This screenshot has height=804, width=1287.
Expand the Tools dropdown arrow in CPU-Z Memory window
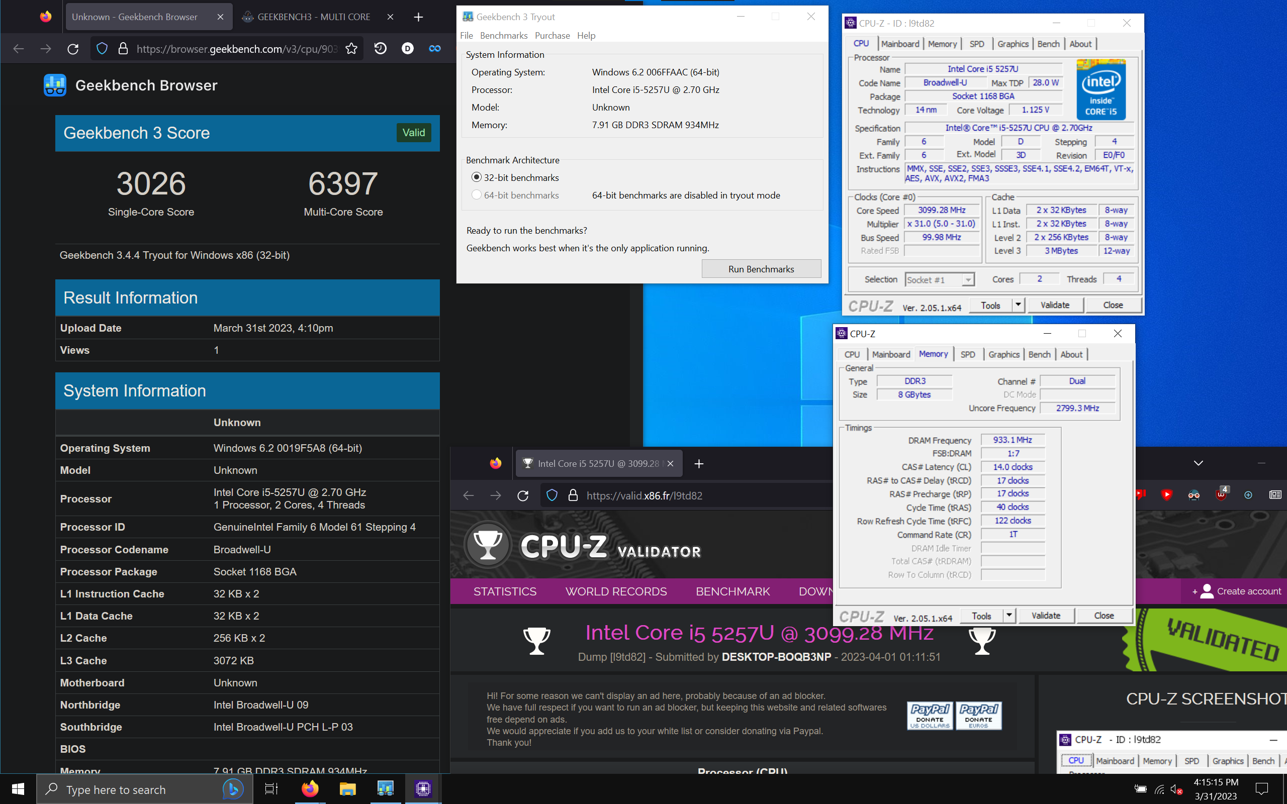click(1009, 616)
